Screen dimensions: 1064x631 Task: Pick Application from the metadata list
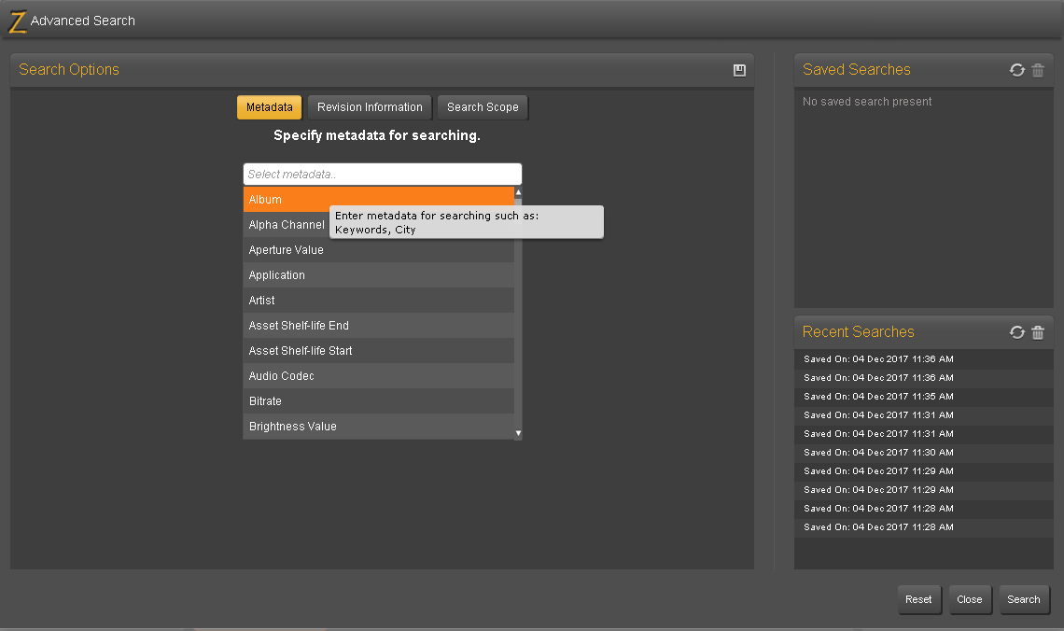[x=379, y=274]
